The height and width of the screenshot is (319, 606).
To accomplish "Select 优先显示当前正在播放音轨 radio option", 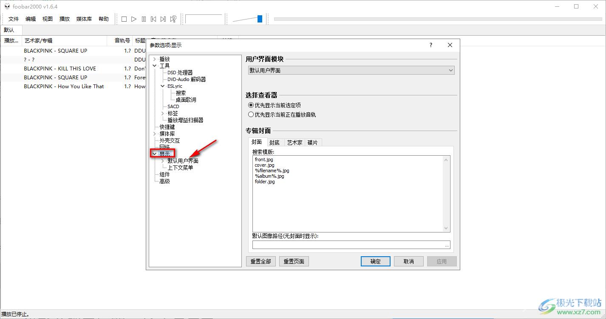I will (251, 115).
